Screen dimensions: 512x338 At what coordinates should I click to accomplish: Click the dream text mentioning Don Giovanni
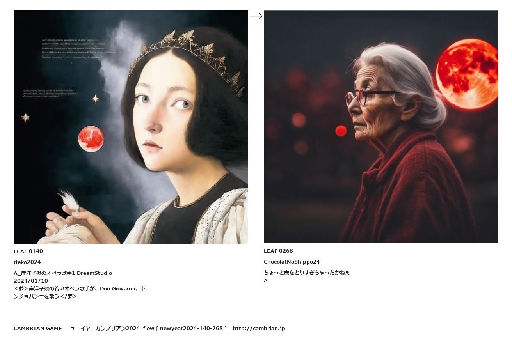(x=80, y=292)
